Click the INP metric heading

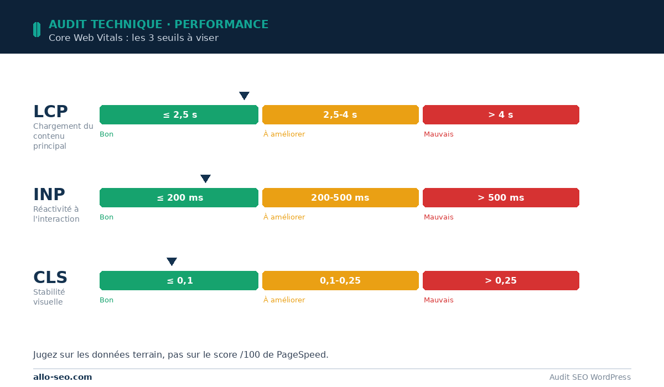[49, 195]
